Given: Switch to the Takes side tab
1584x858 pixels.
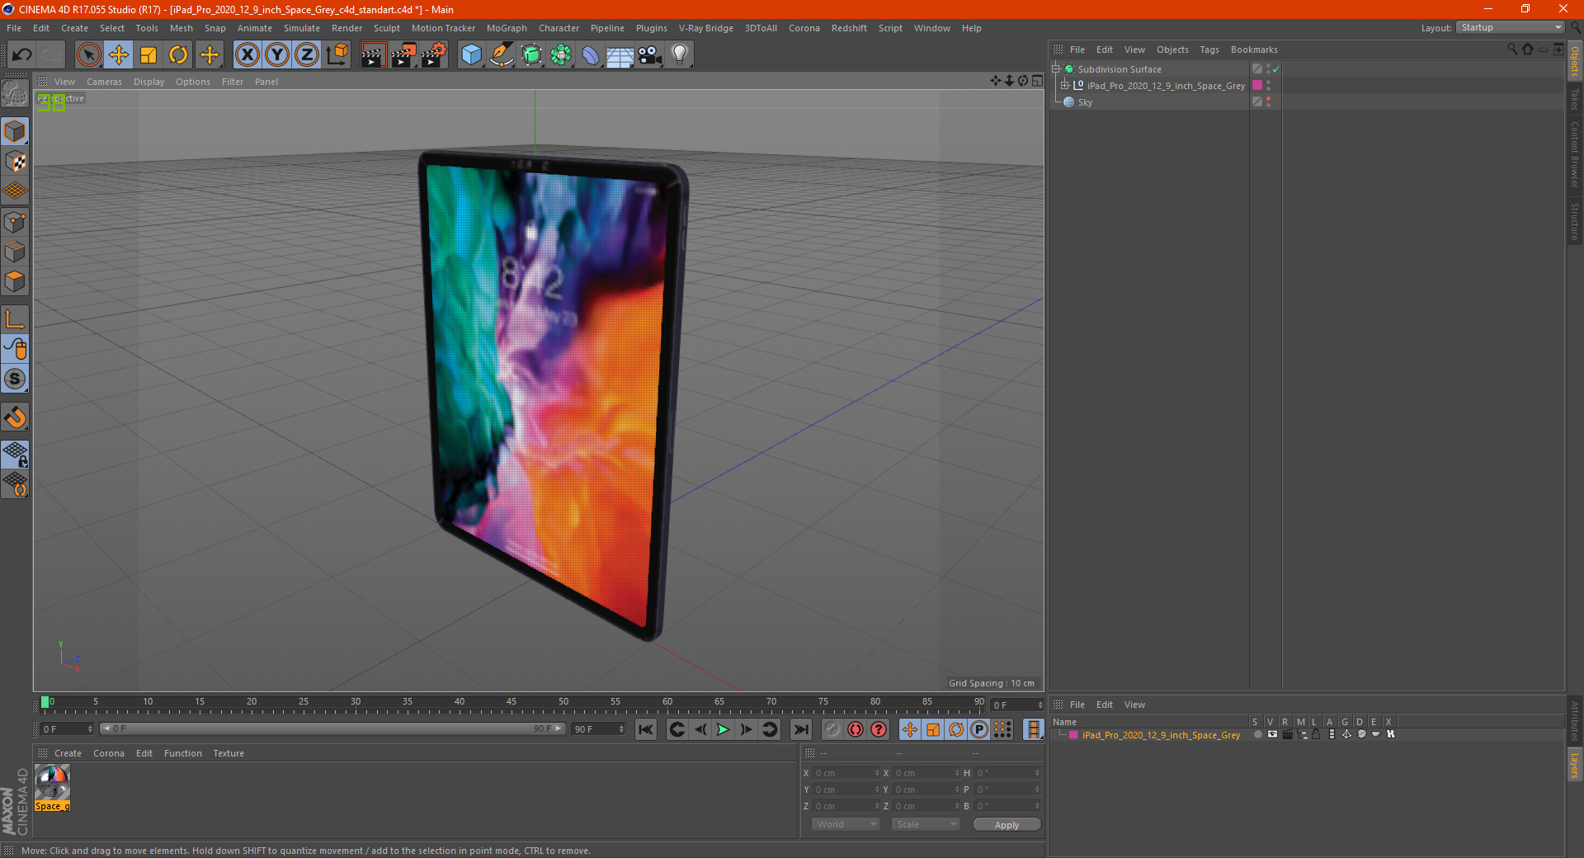Looking at the screenshot, I should 1575,99.
